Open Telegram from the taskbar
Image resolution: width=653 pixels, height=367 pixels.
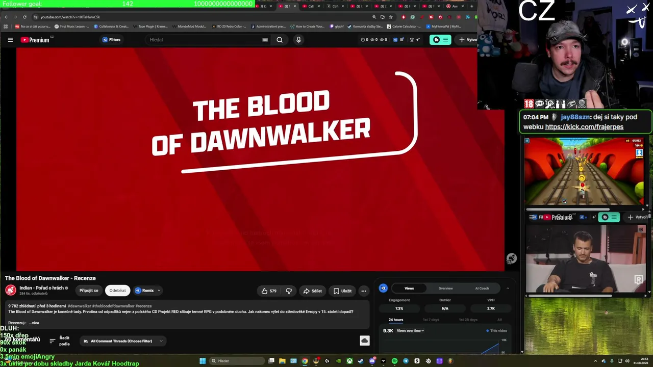click(x=406, y=361)
